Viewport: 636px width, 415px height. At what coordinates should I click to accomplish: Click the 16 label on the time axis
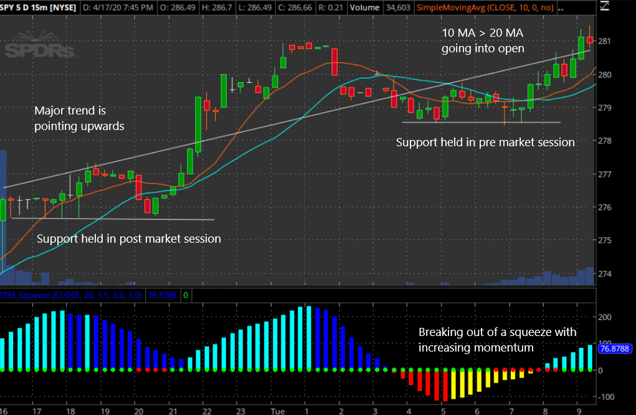coord(3,411)
